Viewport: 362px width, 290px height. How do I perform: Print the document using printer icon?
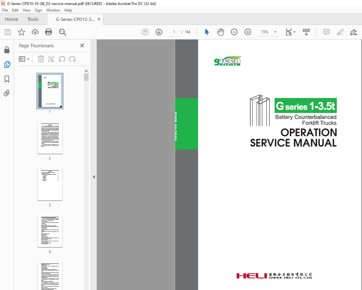[x=49, y=32]
